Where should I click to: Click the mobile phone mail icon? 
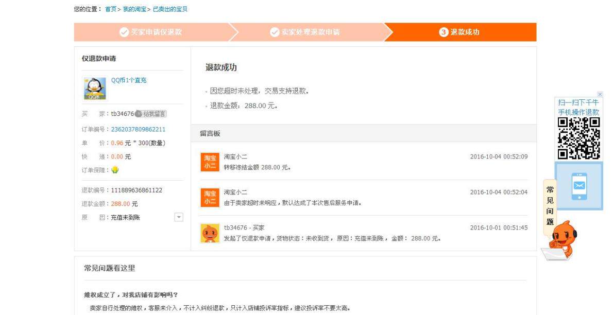point(579,186)
